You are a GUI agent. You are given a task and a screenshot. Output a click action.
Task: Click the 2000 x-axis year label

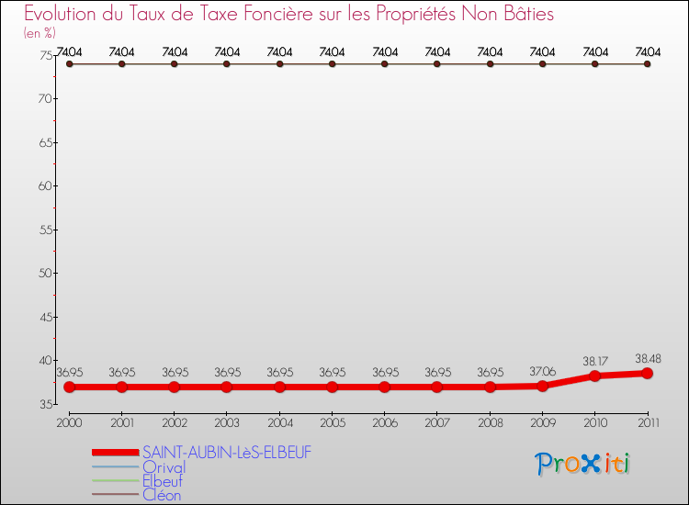point(70,423)
